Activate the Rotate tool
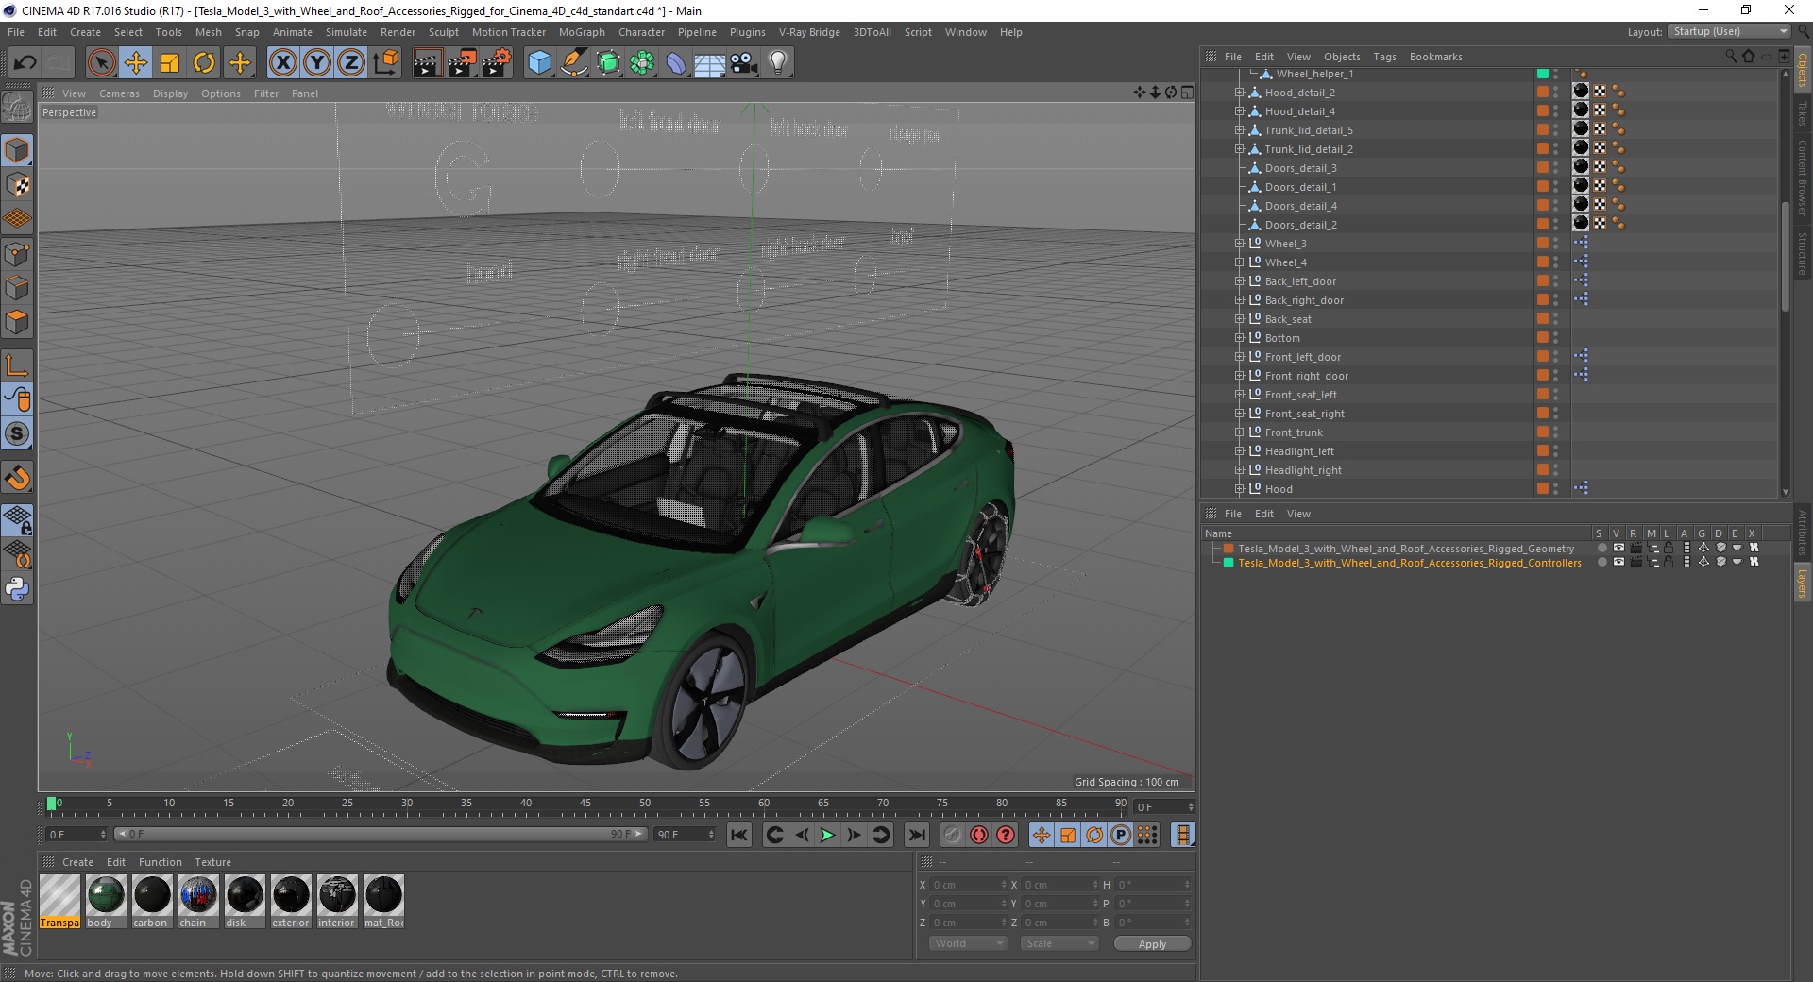 [204, 63]
